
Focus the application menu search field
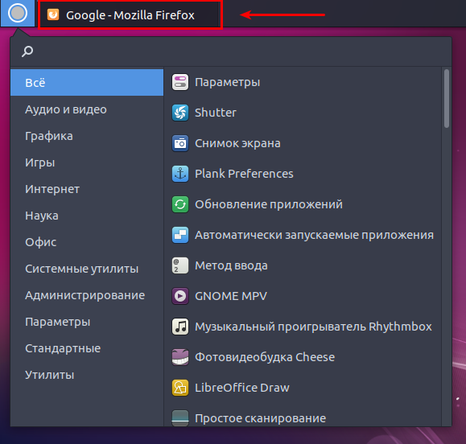[231, 51]
